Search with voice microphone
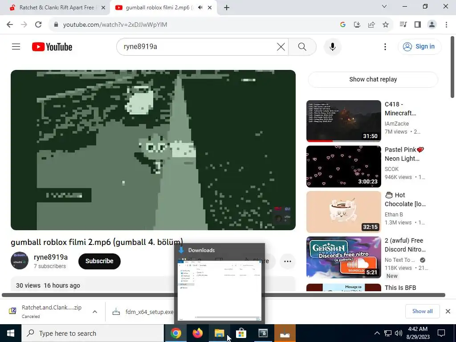 point(332,47)
